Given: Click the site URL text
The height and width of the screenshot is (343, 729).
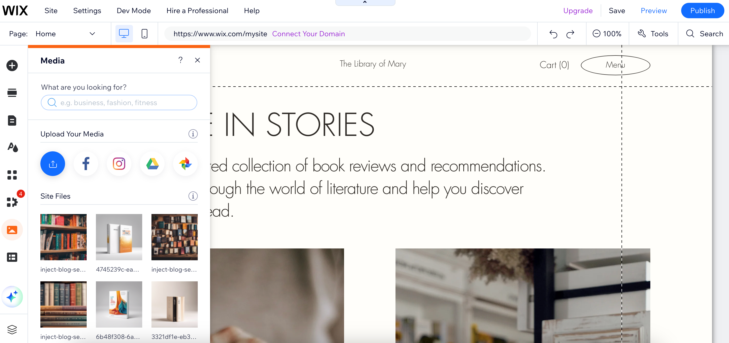Looking at the screenshot, I should [x=220, y=34].
